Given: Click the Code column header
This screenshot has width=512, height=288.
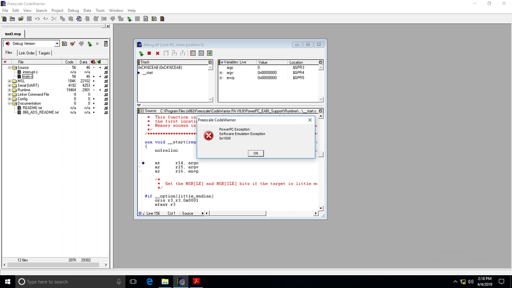Looking at the screenshot, I should tap(69, 62).
